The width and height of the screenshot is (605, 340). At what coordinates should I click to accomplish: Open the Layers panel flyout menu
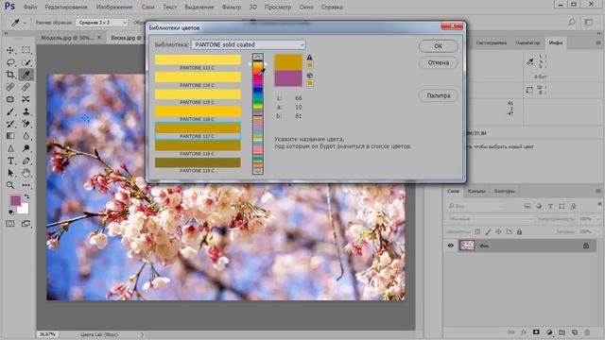[598, 191]
